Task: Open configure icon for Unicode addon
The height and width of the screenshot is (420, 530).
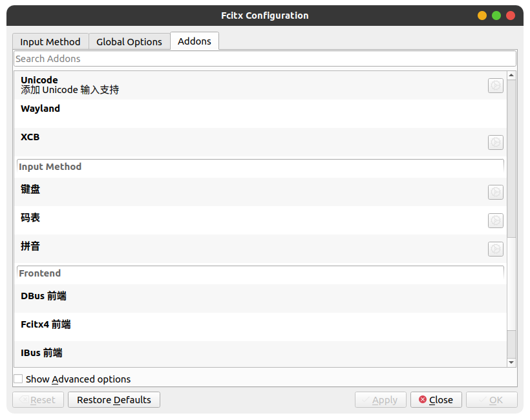Action: pos(496,85)
